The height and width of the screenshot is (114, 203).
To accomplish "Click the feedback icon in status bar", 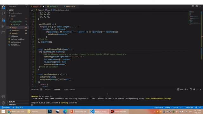I will pyautogui.click(x=196, y=107).
